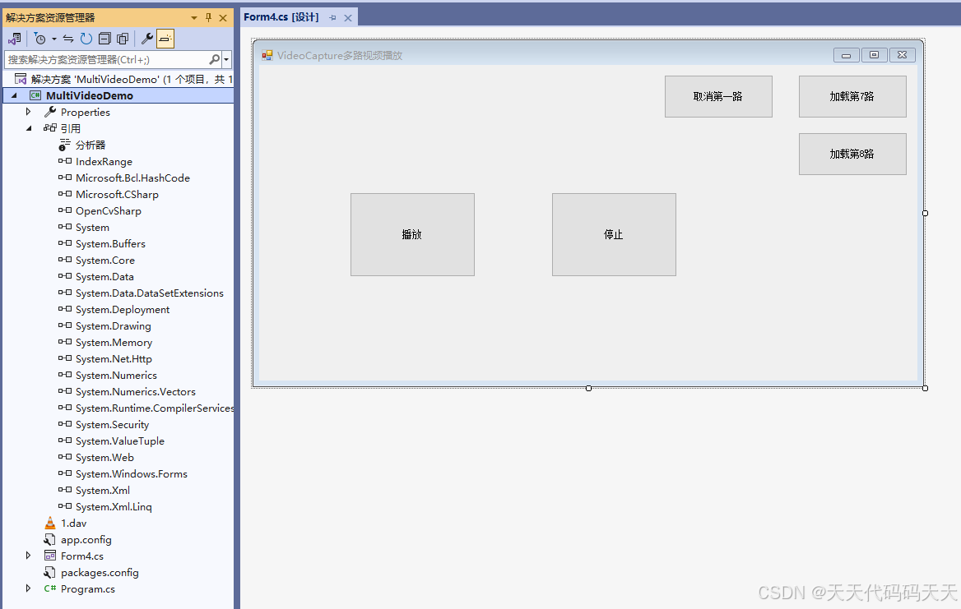The width and height of the screenshot is (961, 609).
Task: Switch to the Form4.cs [设计] tab
Action: [281, 17]
